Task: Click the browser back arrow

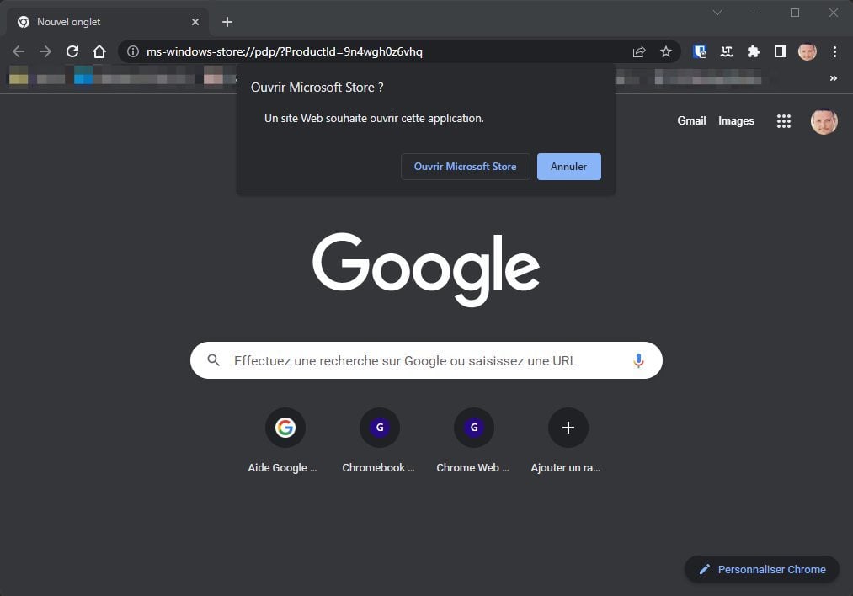Action: (x=19, y=51)
